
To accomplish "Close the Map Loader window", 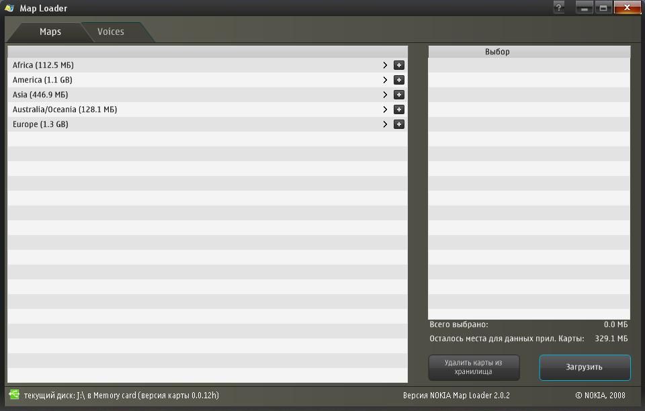I will coord(628,7).
